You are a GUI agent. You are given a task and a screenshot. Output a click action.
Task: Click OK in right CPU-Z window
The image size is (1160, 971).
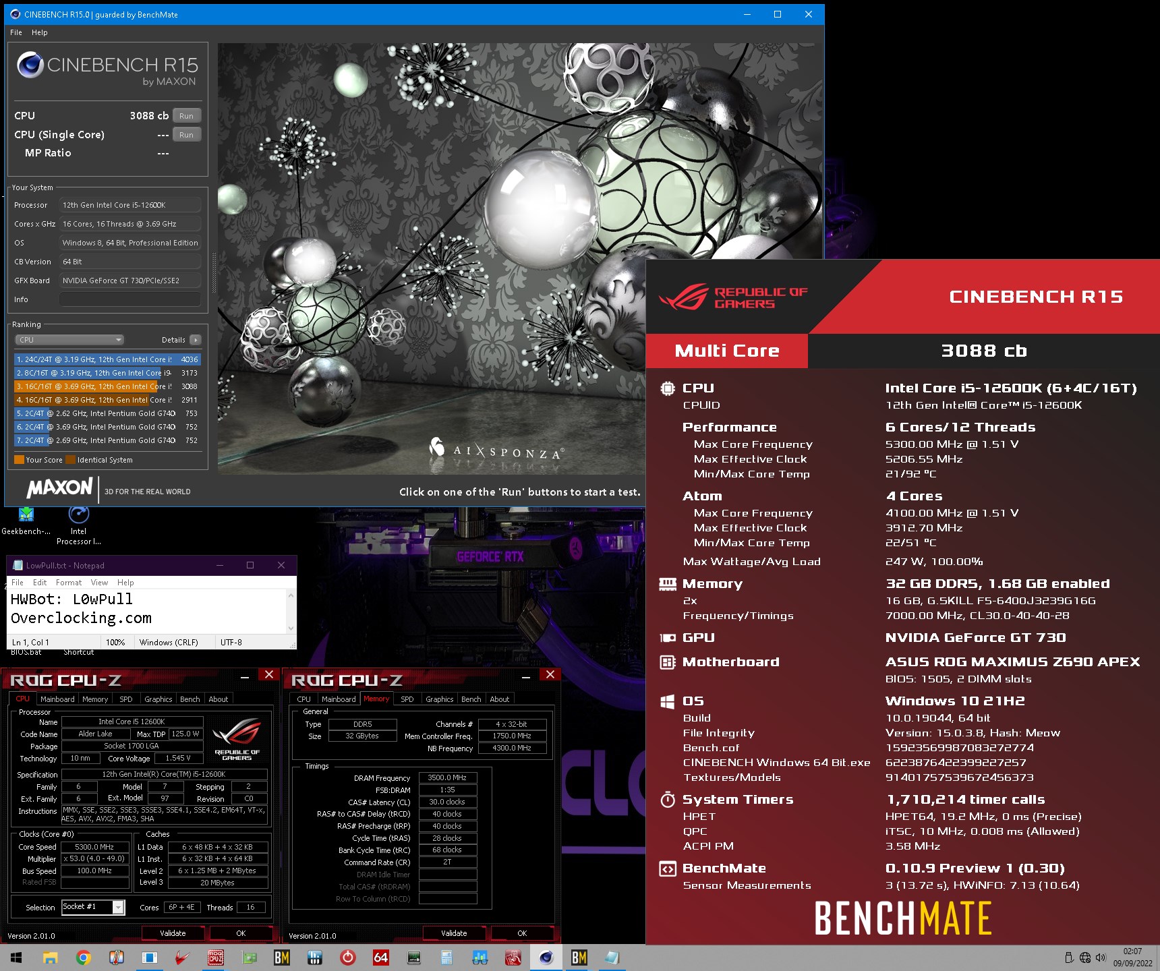coord(522,933)
